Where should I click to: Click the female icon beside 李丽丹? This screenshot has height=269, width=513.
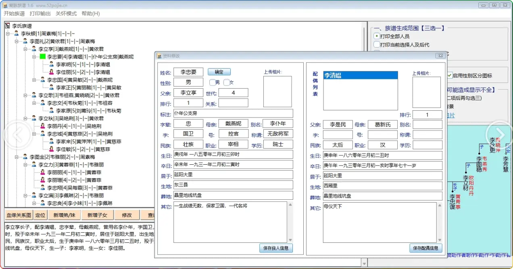(x=43, y=126)
